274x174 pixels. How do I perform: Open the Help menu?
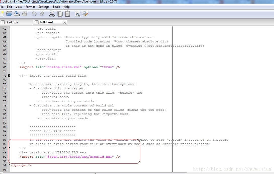66,7
